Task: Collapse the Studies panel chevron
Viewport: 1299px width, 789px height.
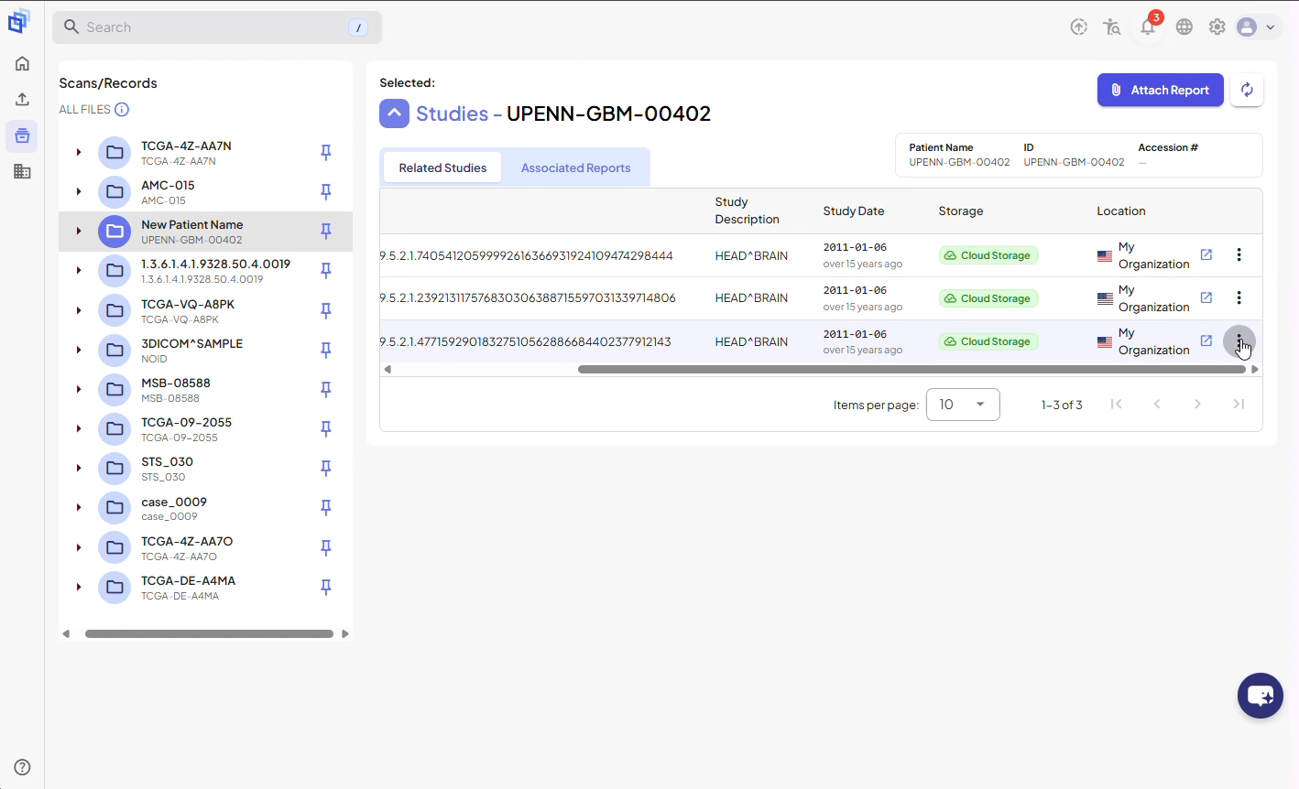Action: (394, 113)
